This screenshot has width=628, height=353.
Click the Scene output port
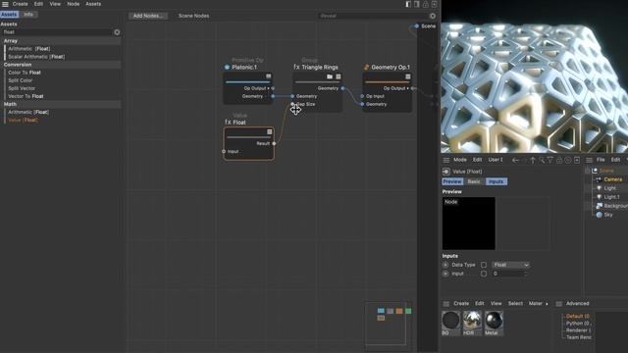(x=416, y=26)
